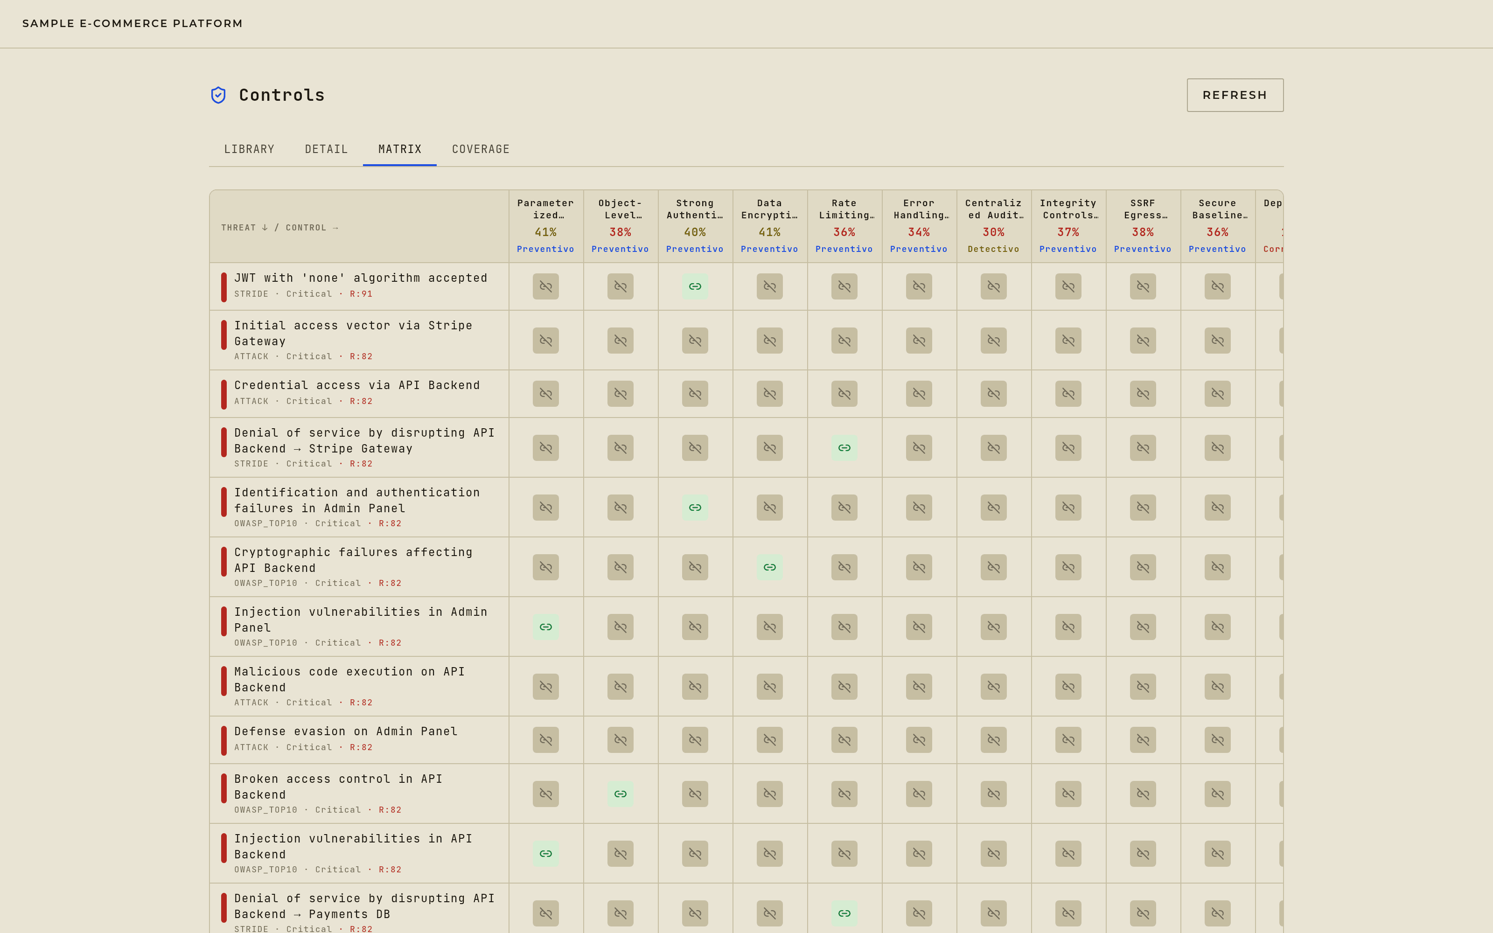Select threat 'Malicious code execution on API Backend'
The width and height of the screenshot is (1493, 933).
pos(359,686)
